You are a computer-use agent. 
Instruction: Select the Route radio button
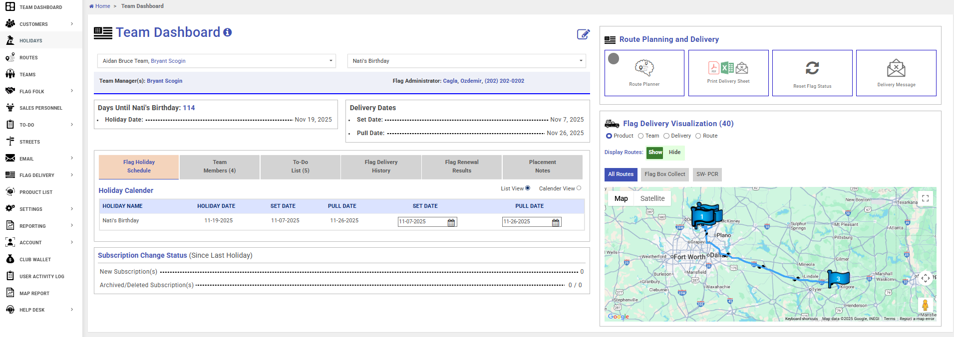point(698,136)
